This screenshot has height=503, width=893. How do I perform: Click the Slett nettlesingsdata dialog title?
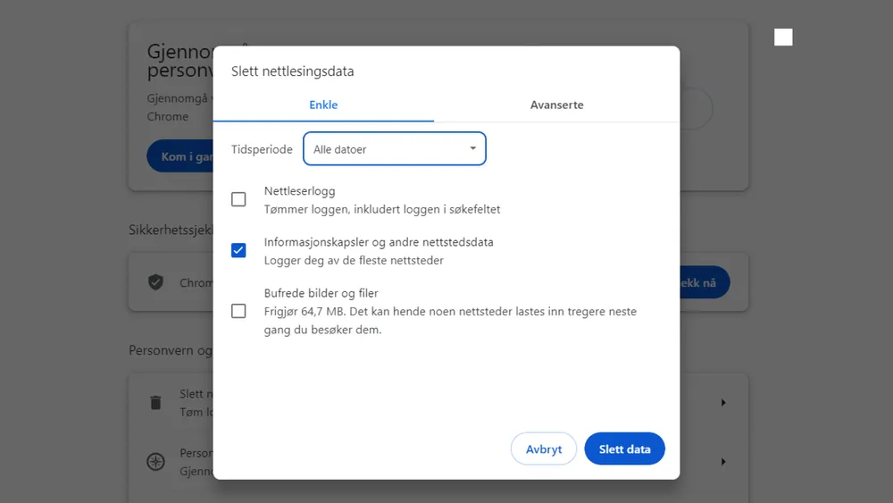[292, 71]
